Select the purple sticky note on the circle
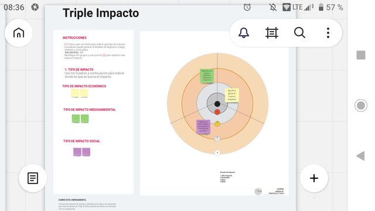The height and width of the screenshot is (211, 375). pos(203,127)
